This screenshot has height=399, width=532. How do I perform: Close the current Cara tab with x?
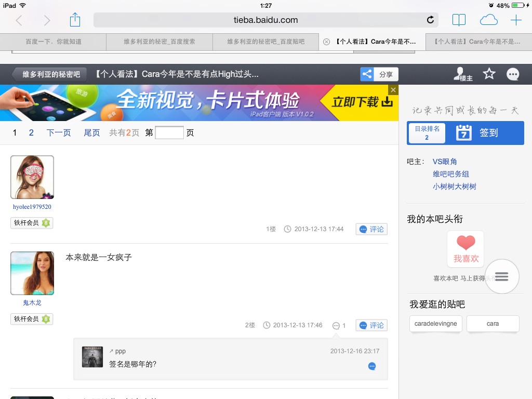326,42
